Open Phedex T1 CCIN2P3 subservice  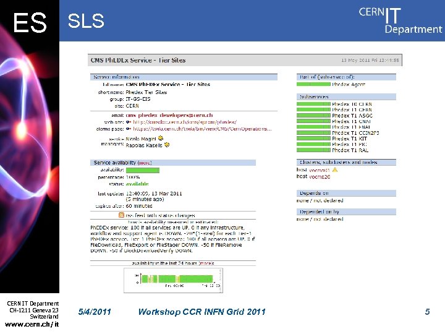(355, 133)
